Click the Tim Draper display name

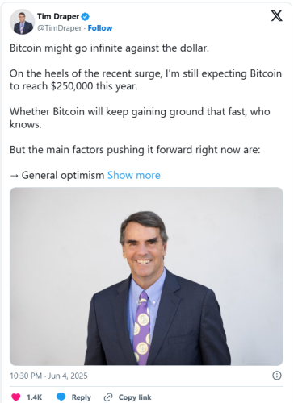click(x=58, y=16)
